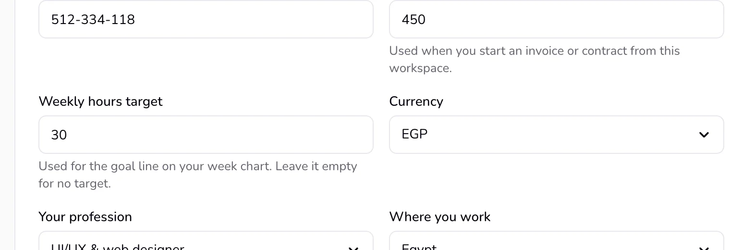
Task: Click the week chart goal line hint
Action: point(197,175)
